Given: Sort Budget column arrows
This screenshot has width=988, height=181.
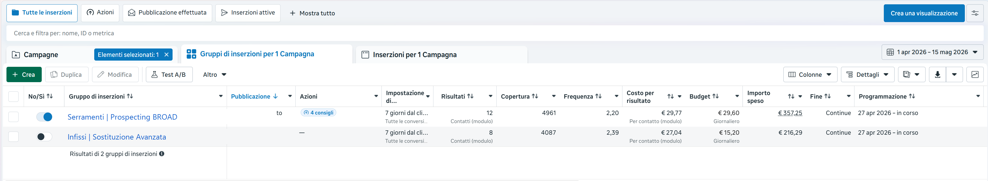Looking at the screenshot, I should pos(715,96).
